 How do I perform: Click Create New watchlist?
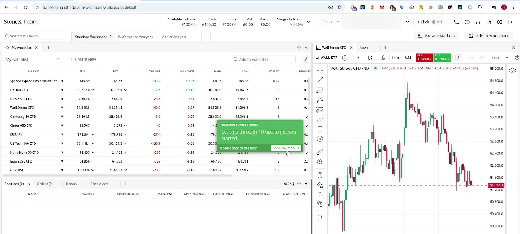pyautogui.click(x=83, y=59)
